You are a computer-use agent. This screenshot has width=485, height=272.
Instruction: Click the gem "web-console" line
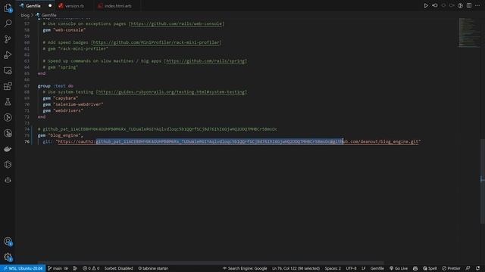(64, 30)
